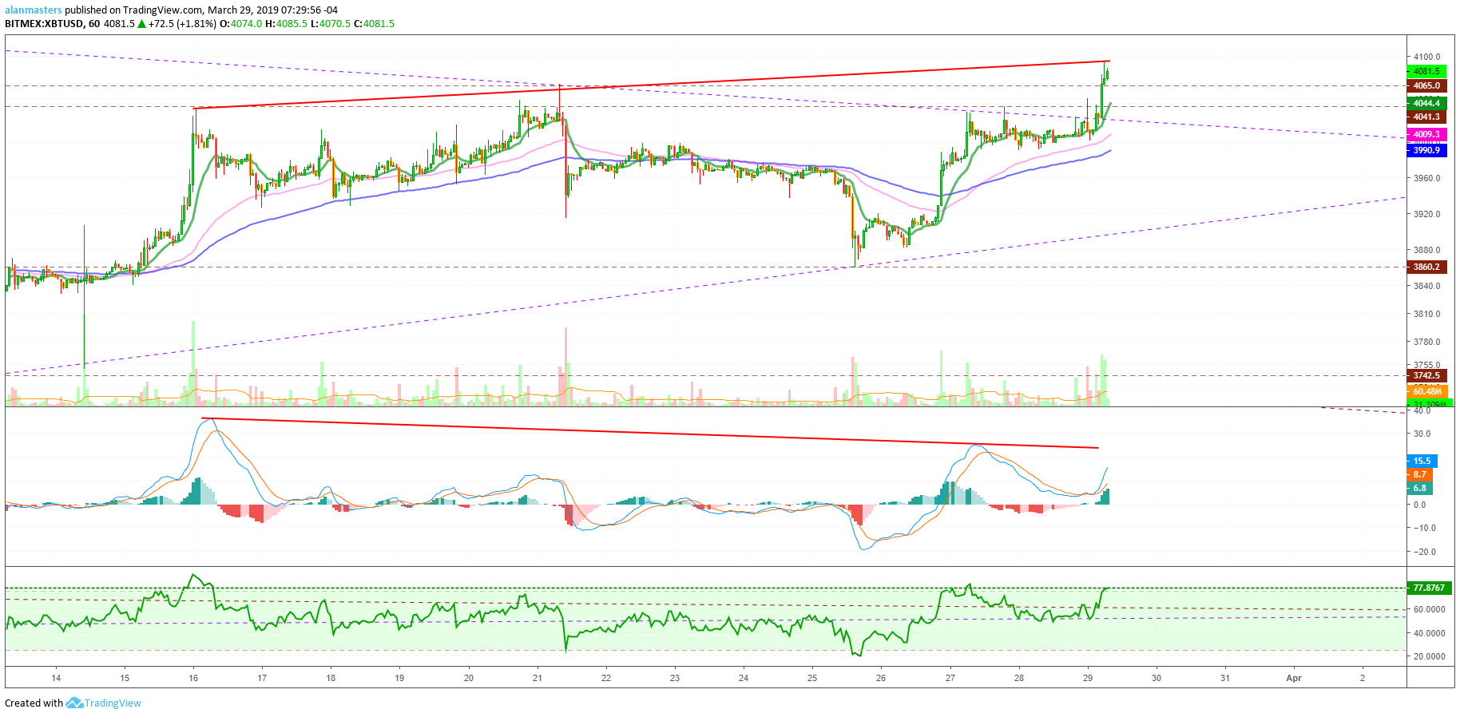Select the BITMEX:XBTUSD symbol title

coord(44,24)
